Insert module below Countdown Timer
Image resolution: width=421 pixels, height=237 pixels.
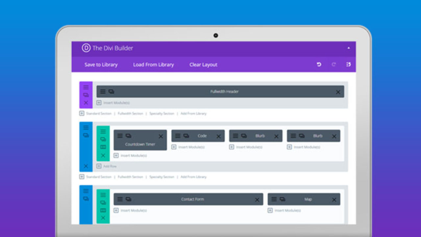[130, 155]
